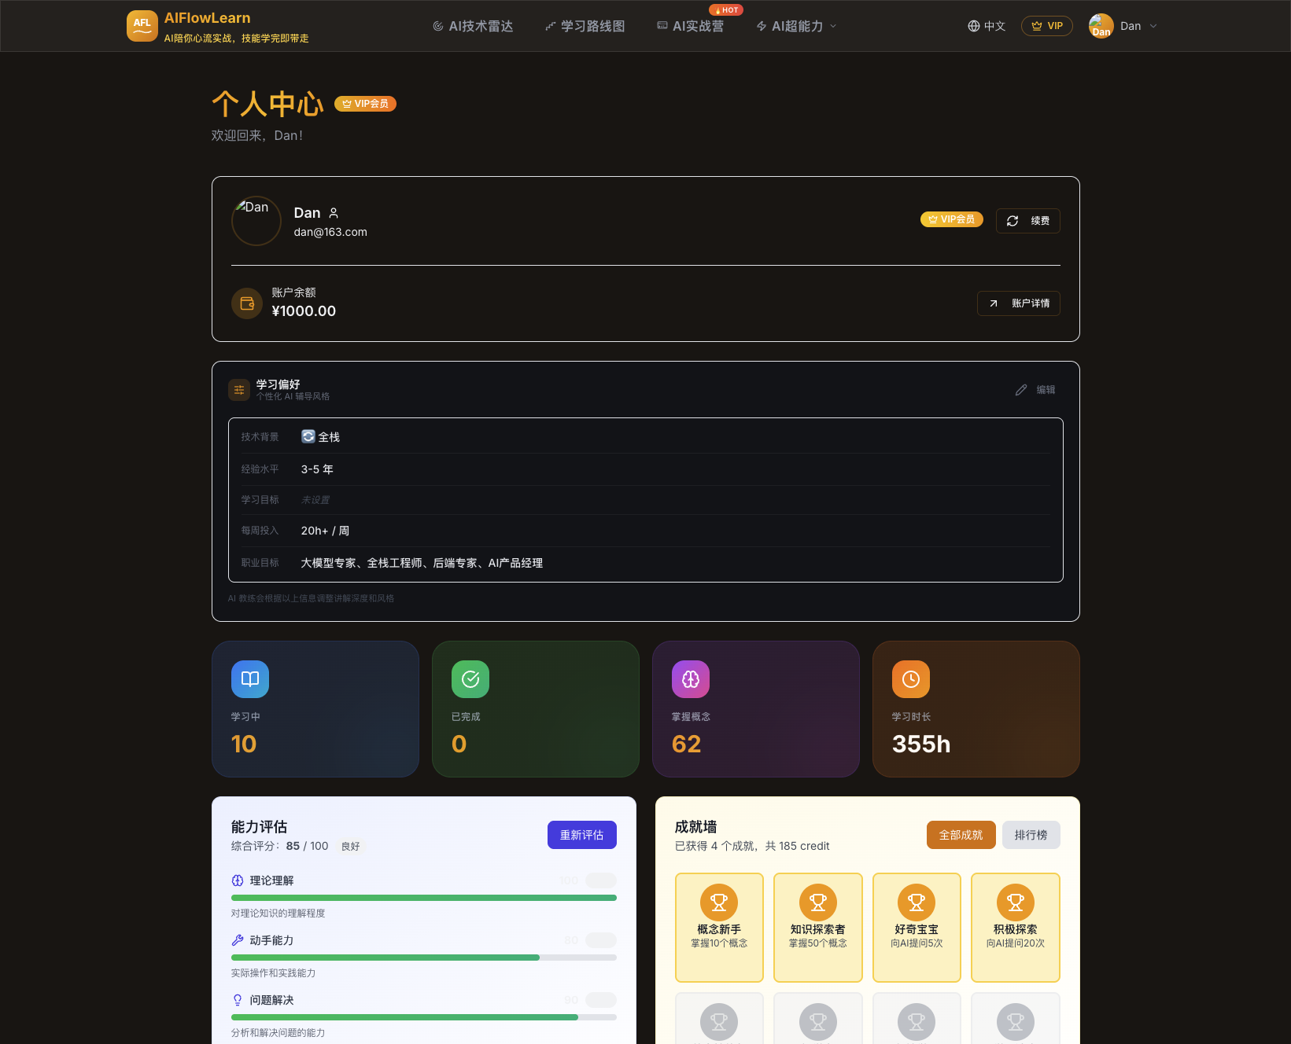Click the sliders icon beside 学习偏好
The image size is (1291, 1044).
(x=238, y=390)
